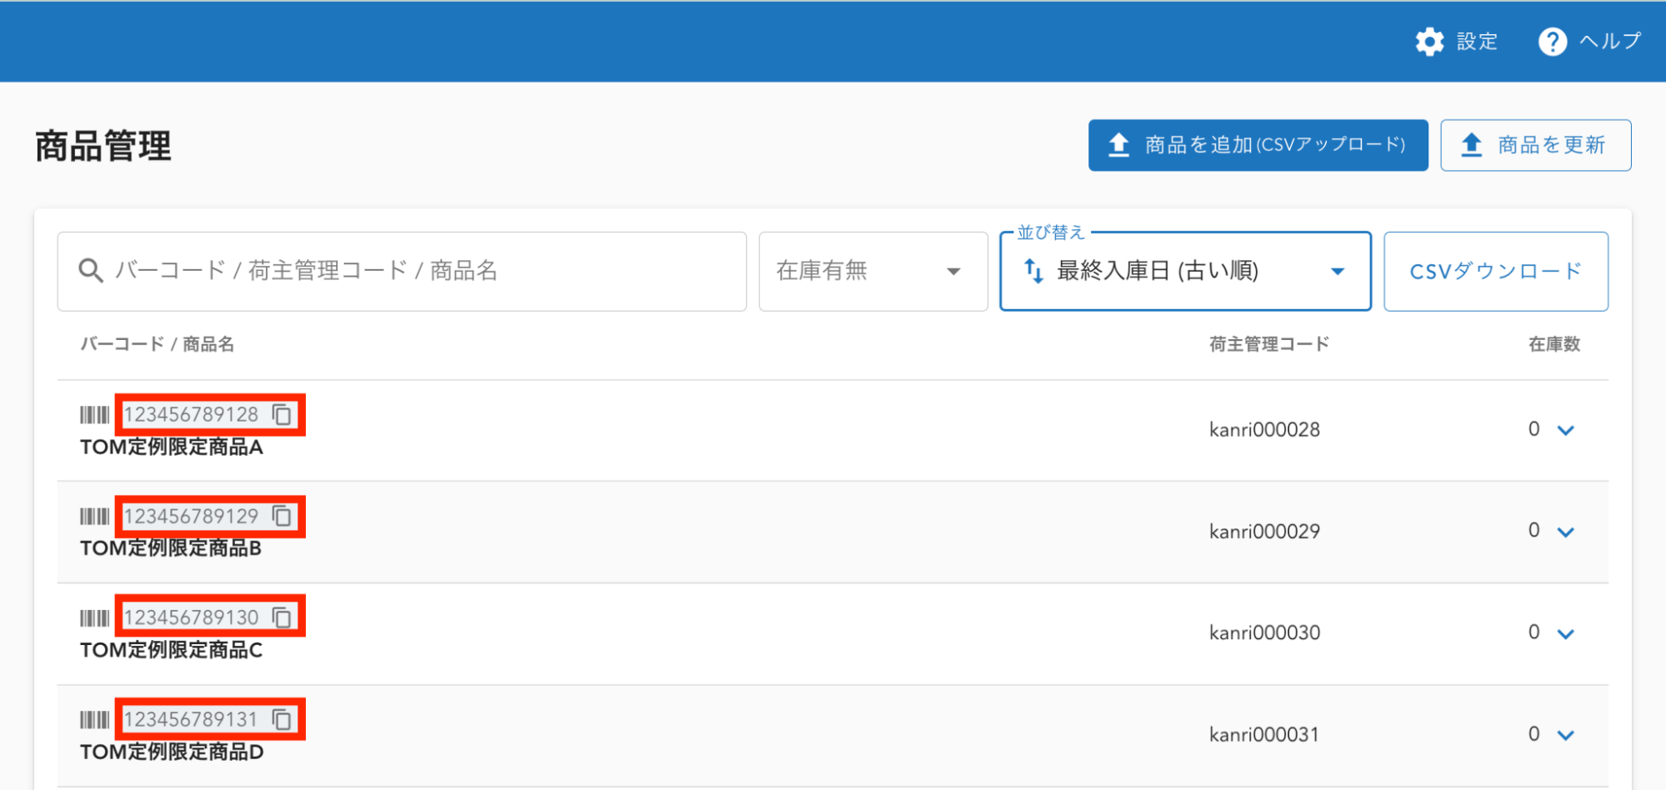Click the barcode icon for TOM定例限定商品A
Screen dimensions: 1666x790
click(x=94, y=415)
